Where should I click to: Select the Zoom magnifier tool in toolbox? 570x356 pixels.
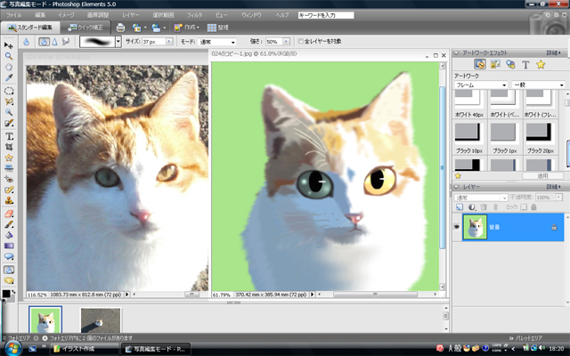pos(9,56)
